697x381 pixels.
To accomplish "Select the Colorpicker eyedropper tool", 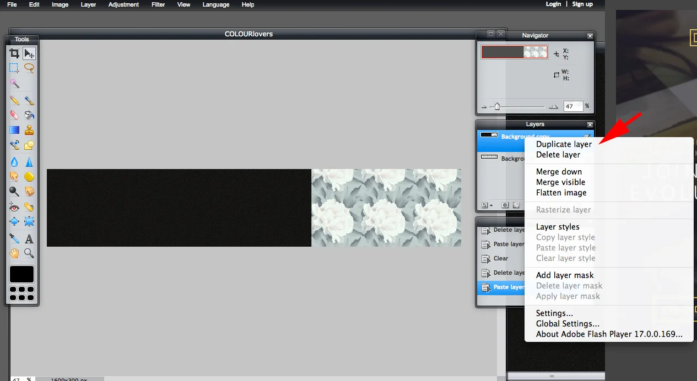I will click(x=14, y=239).
